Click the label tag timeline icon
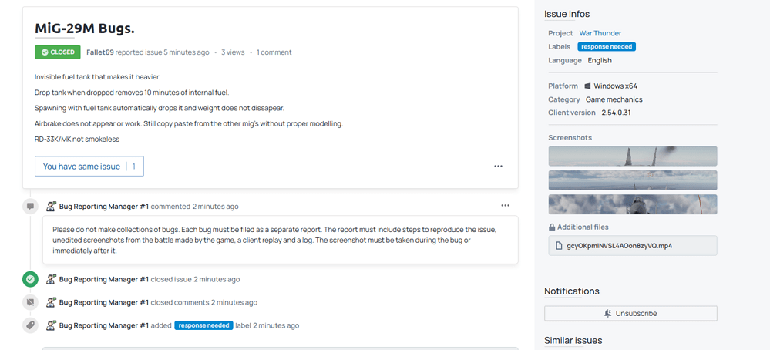 (30, 325)
